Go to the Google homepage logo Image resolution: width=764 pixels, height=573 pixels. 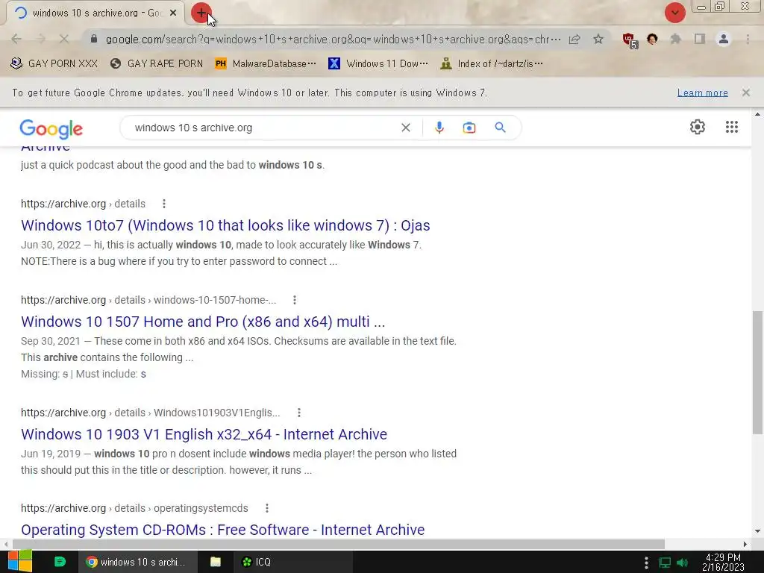51,128
